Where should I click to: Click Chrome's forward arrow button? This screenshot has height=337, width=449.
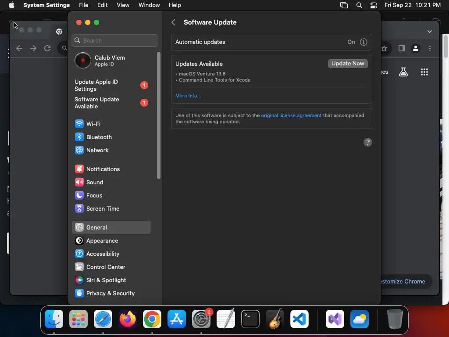(x=33, y=48)
